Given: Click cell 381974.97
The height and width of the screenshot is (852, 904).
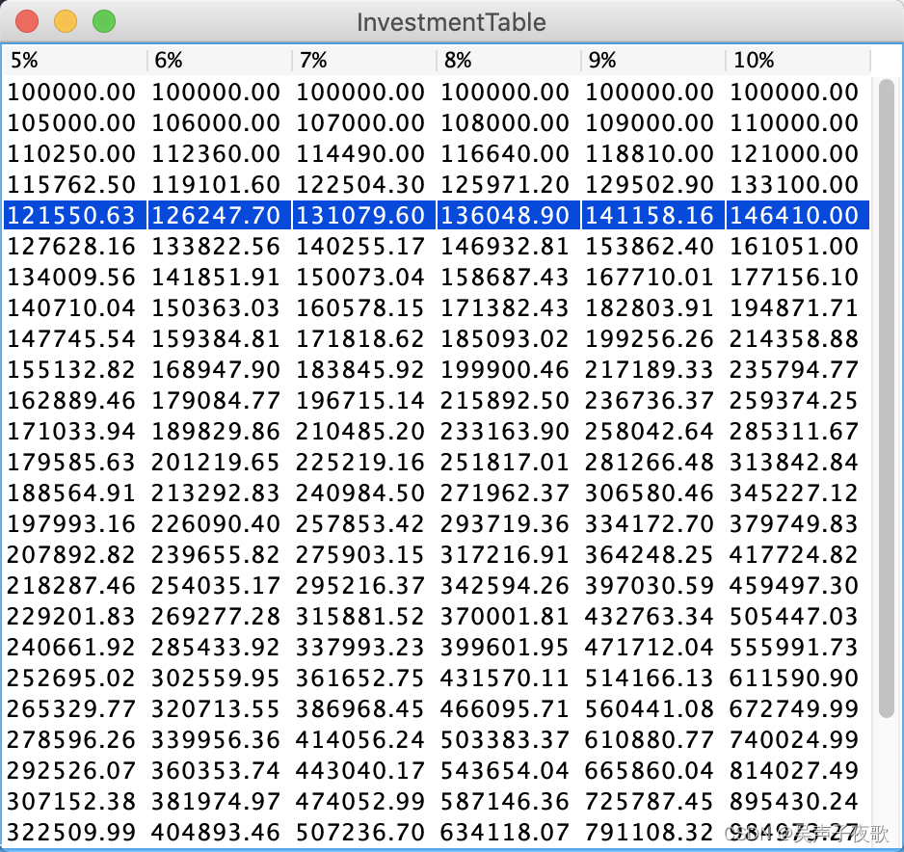Looking at the screenshot, I should click(x=220, y=801).
